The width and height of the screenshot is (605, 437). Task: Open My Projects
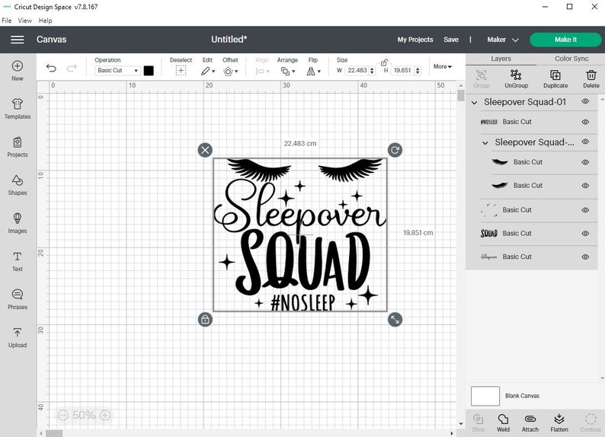[415, 40]
